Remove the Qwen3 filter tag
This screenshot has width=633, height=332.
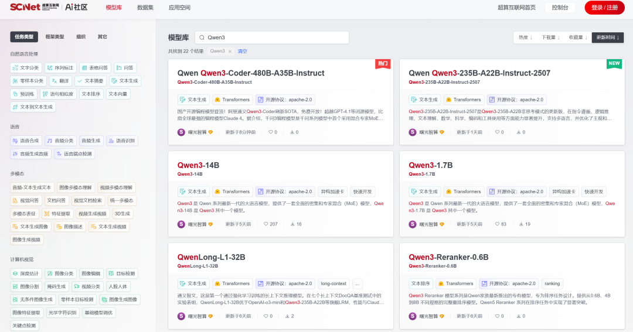pos(230,51)
